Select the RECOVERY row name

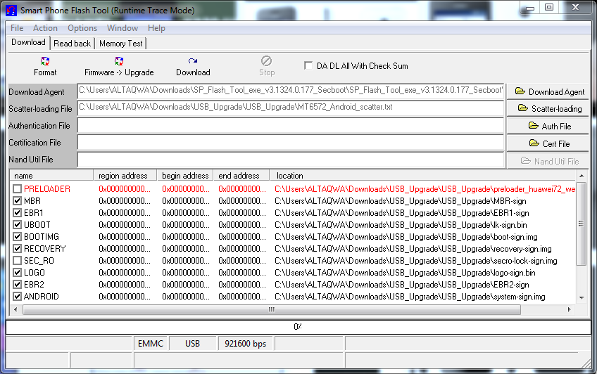pos(44,249)
